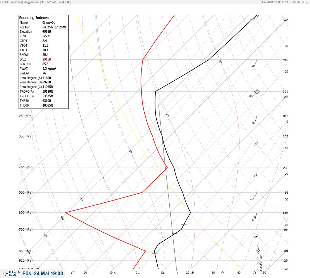Click the 'Sounding Indexes' heading

tap(34, 18)
